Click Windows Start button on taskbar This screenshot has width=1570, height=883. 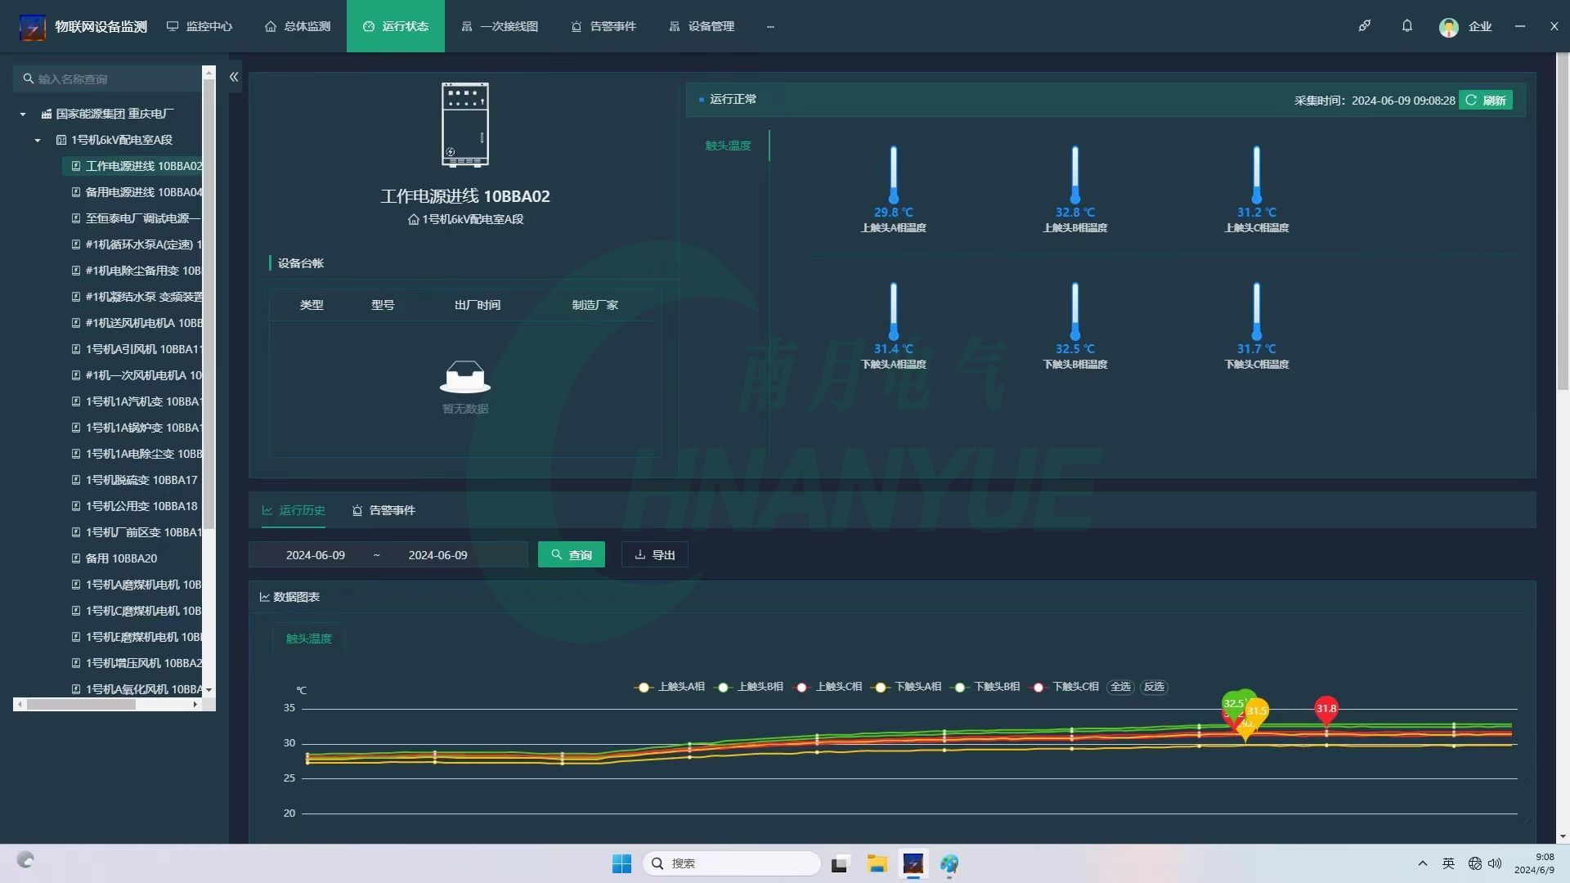(x=621, y=863)
